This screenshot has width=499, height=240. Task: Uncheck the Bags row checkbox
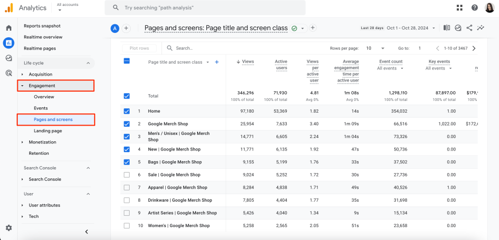click(x=127, y=162)
